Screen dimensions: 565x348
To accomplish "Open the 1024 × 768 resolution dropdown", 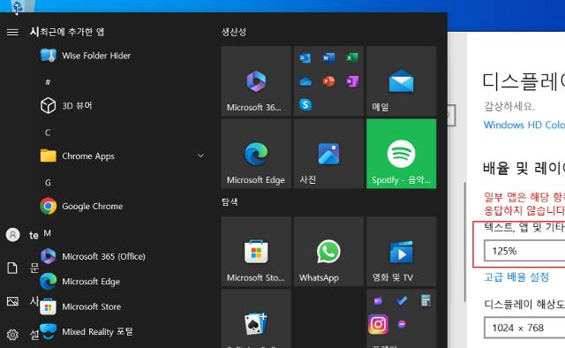I will pos(524,328).
